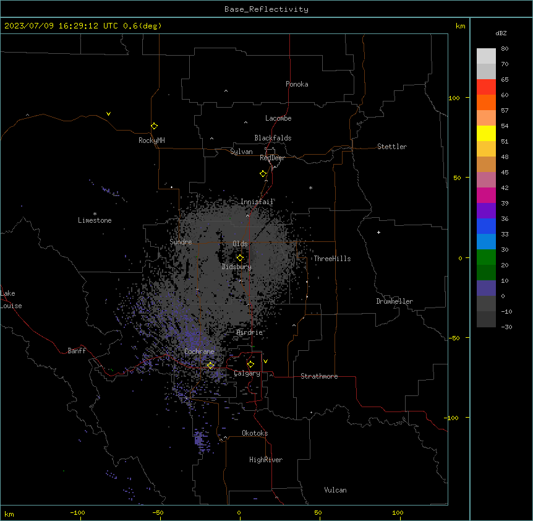Click the Sundre town label
This screenshot has height=521, width=533.
click(181, 242)
